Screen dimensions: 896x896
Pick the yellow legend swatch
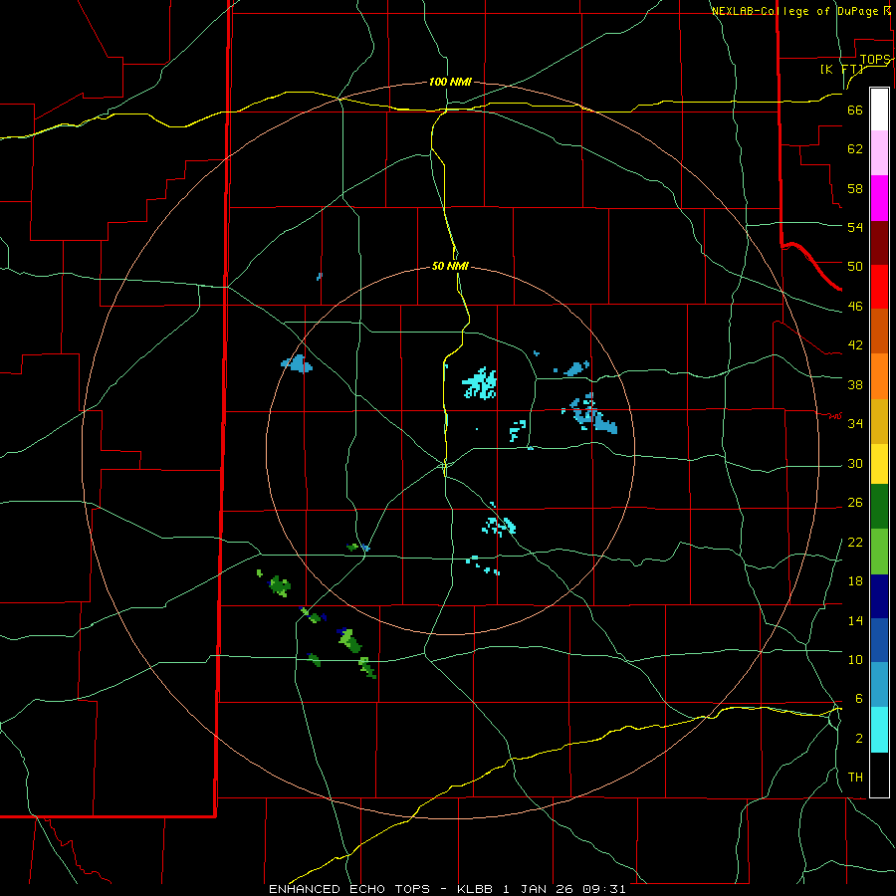coord(879,464)
